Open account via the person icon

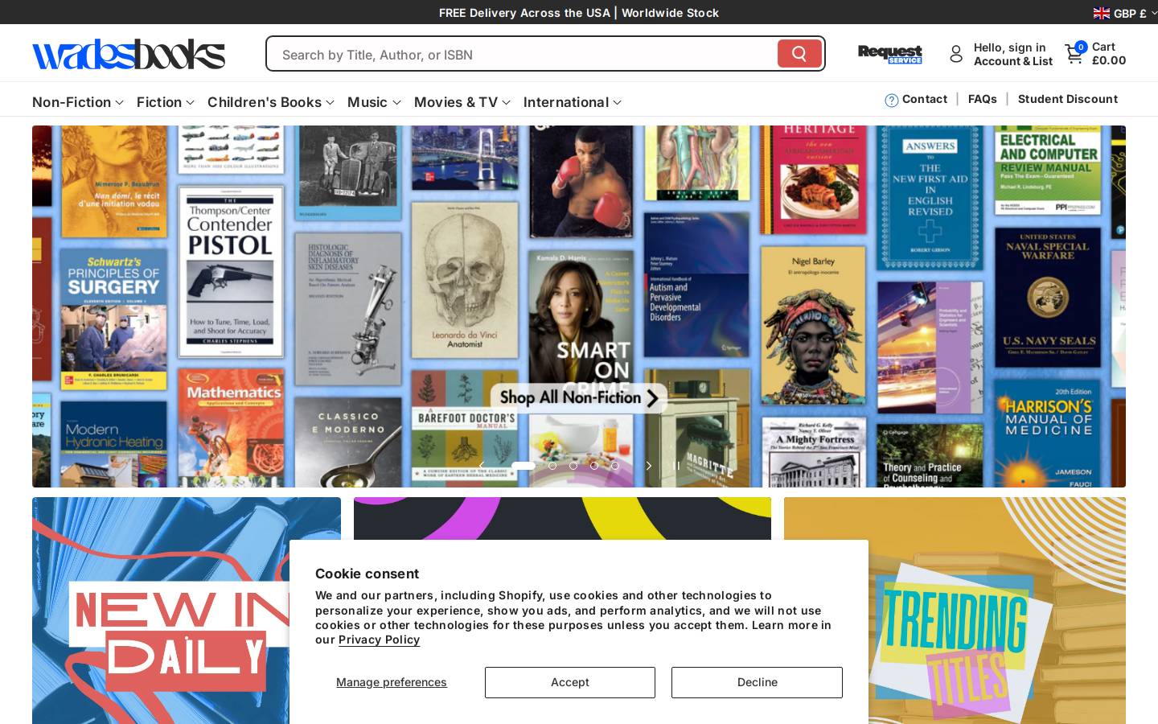click(x=956, y=54)
